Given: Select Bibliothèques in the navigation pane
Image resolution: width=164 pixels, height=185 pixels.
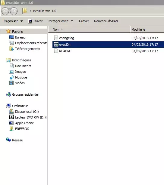Looking at the screenshot, I should [22, 60].
